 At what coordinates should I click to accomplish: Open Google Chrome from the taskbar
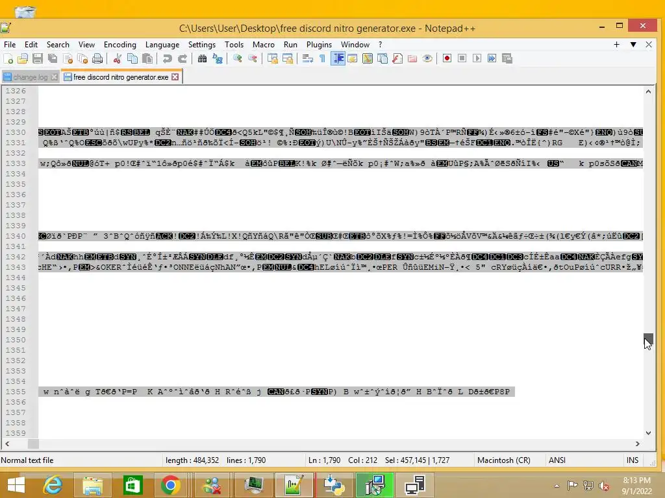171,485
